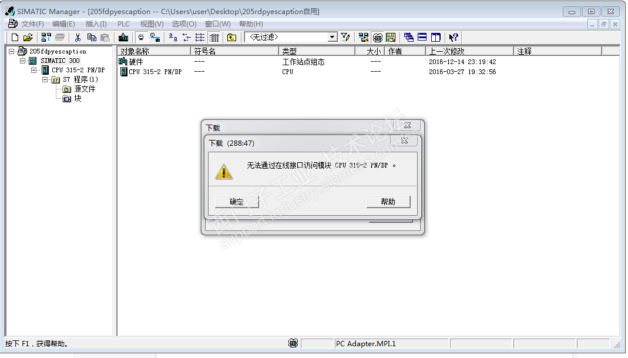Tile windows horizontally with the toolbar icon
This screenshot has height=358, width=628.
pos(422,38)
